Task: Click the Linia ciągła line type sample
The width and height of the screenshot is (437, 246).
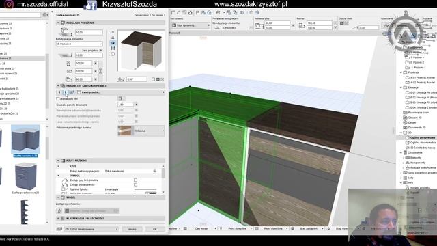Action: point(145,189)
